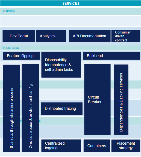Screen dimensions: 141x157
Task: Click the Placement strategy block
Action: click(126, 145)
